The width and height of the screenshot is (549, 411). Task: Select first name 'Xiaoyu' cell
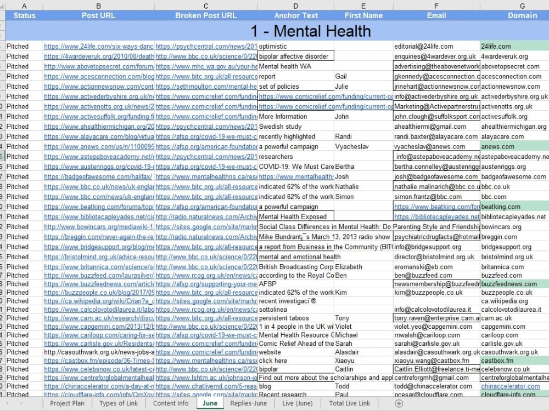pos(363,361)
